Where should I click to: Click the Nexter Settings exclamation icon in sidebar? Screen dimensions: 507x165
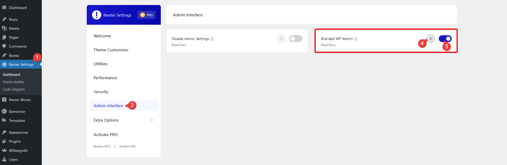coord(4,64)
